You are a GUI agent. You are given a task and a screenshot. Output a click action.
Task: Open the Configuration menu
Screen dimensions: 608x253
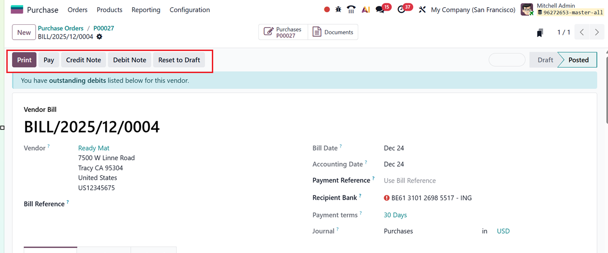tap(190, 9)
